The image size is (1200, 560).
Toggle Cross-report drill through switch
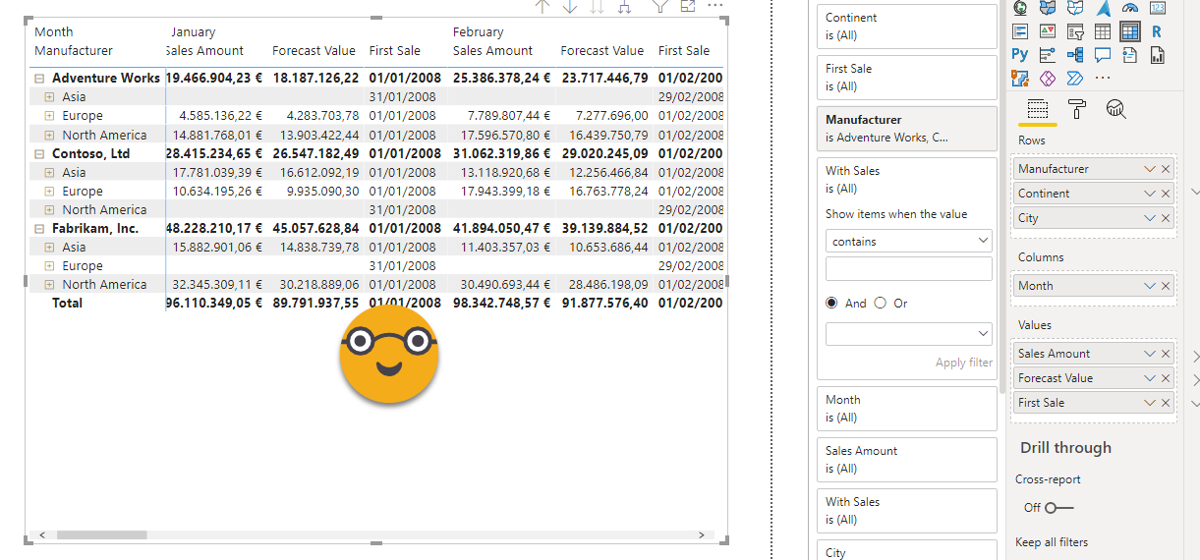[1058, 508]
